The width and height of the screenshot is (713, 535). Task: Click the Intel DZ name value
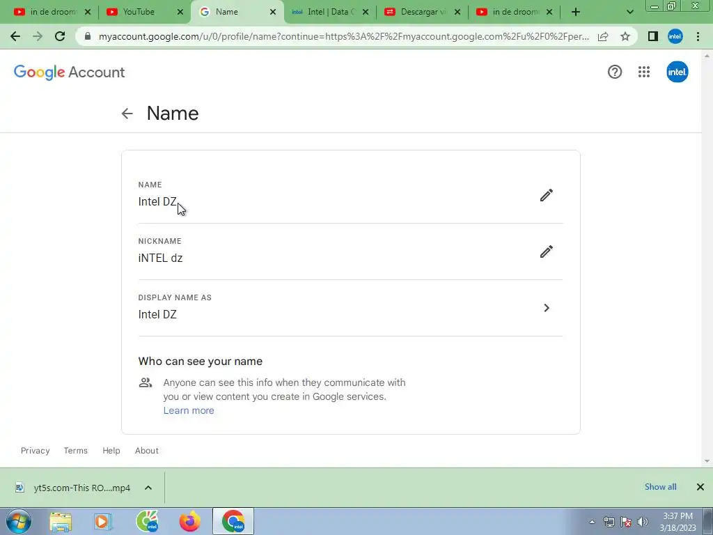tap(157, 201)
